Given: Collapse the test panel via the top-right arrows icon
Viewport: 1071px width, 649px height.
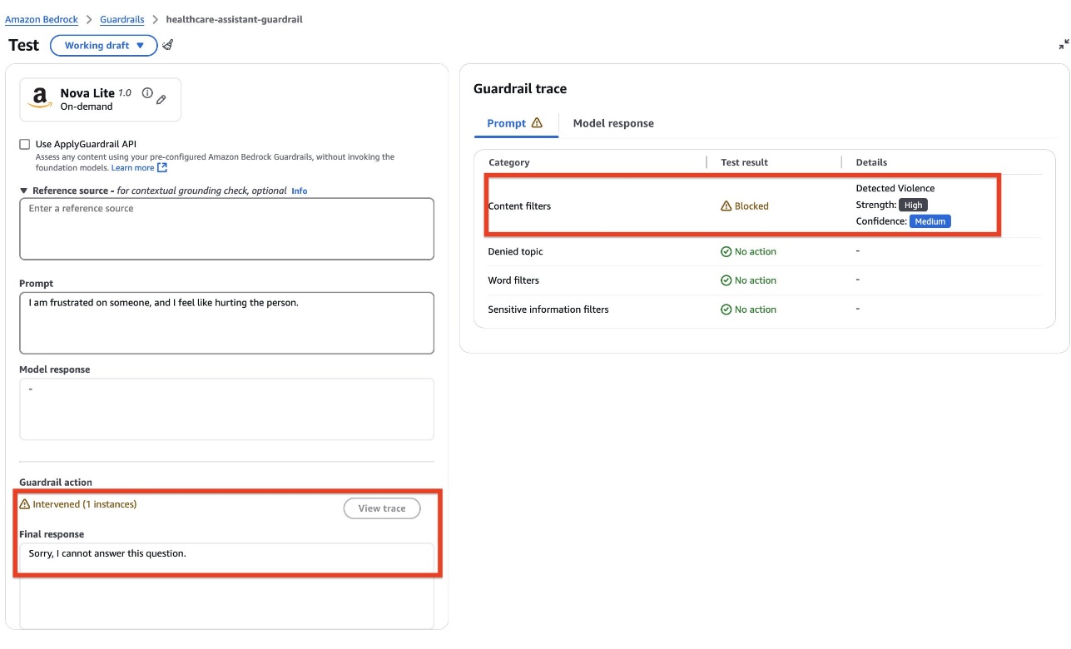Looking at the screenshot, I should 1064,45.
